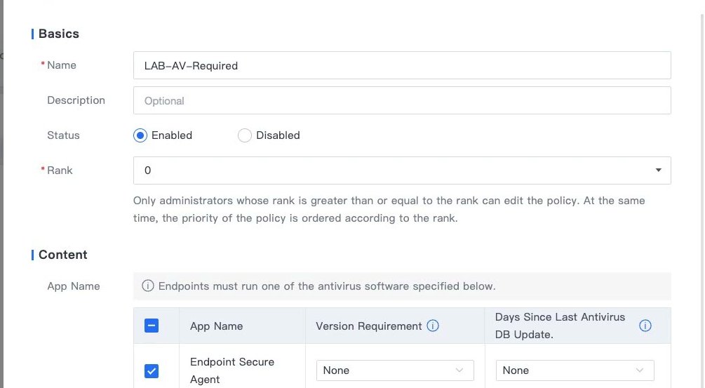Screen dimensions: 705x388
Task: Click the Days Since Last Antivirus DB Update info icon
Action: 645,326
